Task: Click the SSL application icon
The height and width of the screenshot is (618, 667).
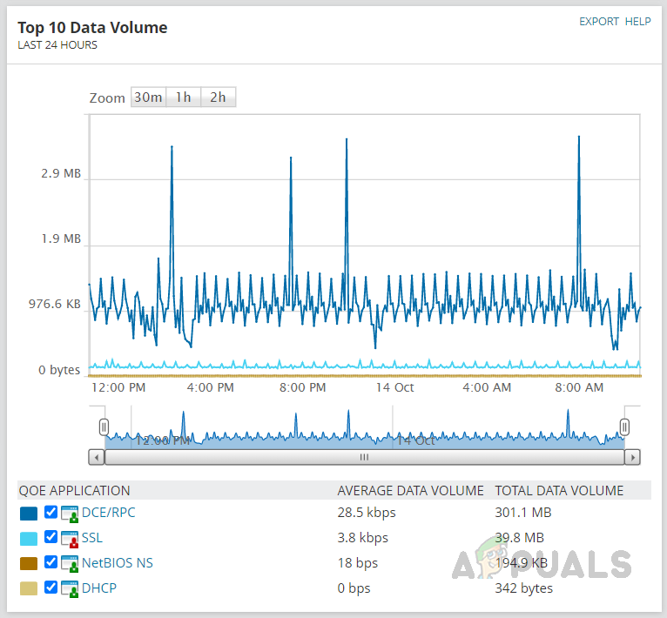Action: tap(70, 539)
